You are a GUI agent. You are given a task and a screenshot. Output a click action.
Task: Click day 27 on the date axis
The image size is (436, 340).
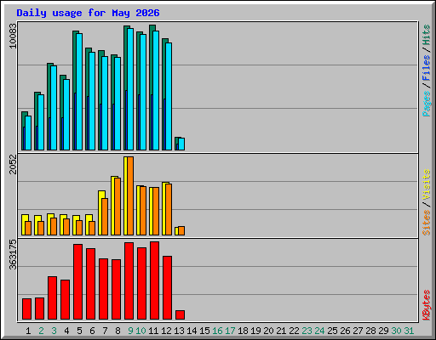point(358,331)
